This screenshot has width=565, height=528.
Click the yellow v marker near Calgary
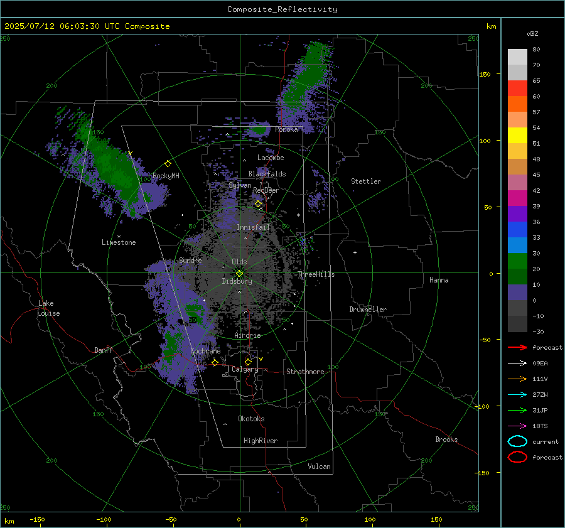261,359
